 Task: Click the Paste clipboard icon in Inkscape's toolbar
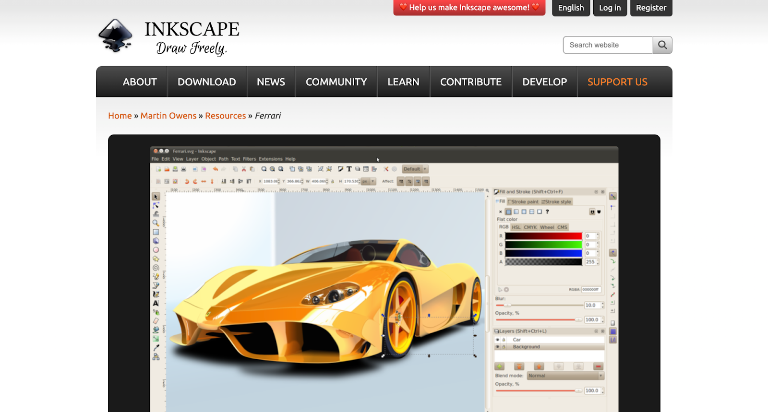[x=252, y=169]
